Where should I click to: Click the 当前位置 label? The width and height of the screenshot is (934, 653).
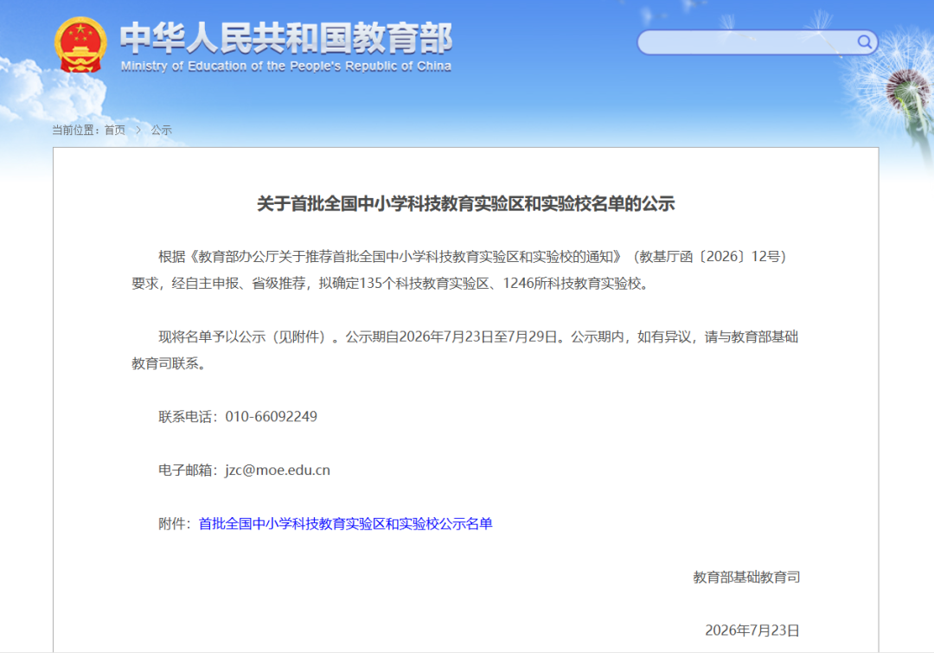(x=75, y=130)
